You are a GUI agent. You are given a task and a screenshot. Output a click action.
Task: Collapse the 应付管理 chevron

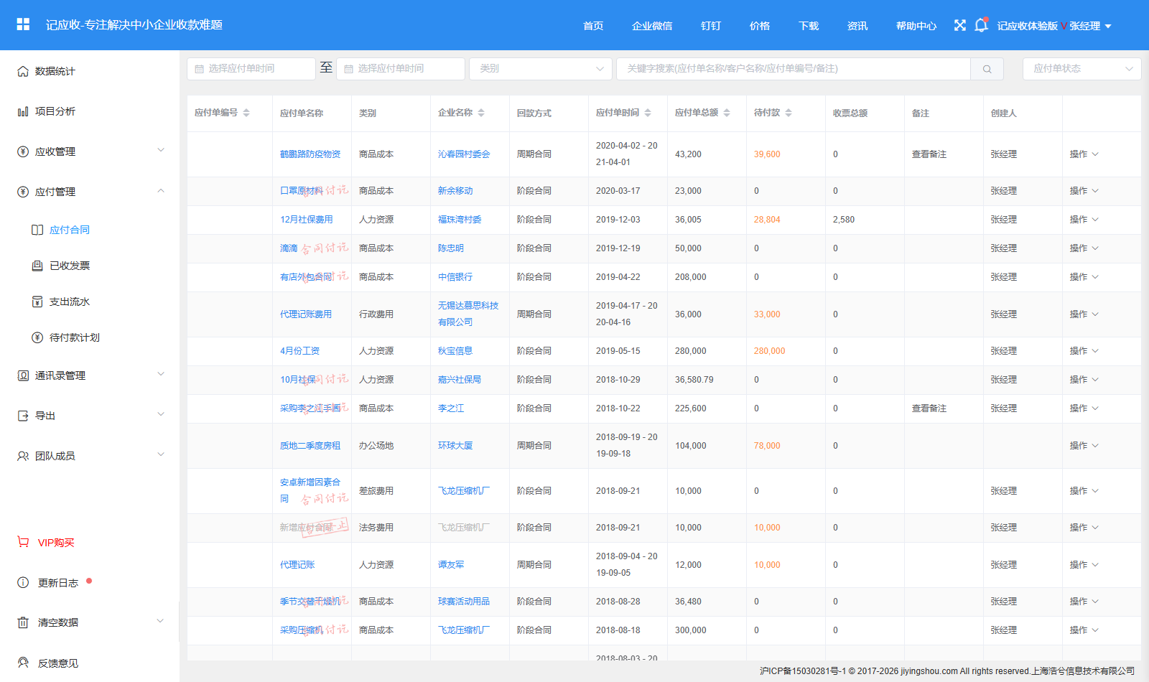point(161,190)
